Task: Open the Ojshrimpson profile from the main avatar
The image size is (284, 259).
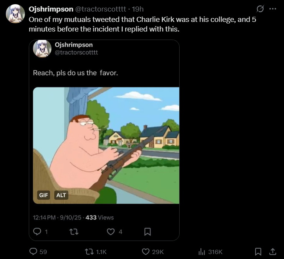Action: pyautogui.click(x=15, y=14)
